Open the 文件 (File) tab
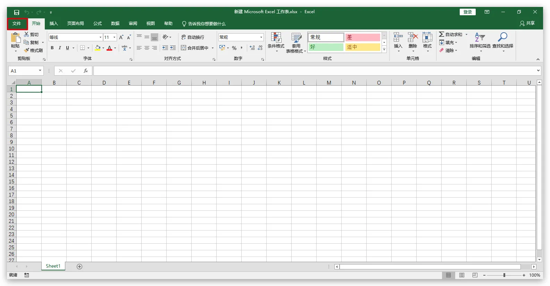Image resolution: width=550 pixels, height=286 pixels. tap(17, 24)
